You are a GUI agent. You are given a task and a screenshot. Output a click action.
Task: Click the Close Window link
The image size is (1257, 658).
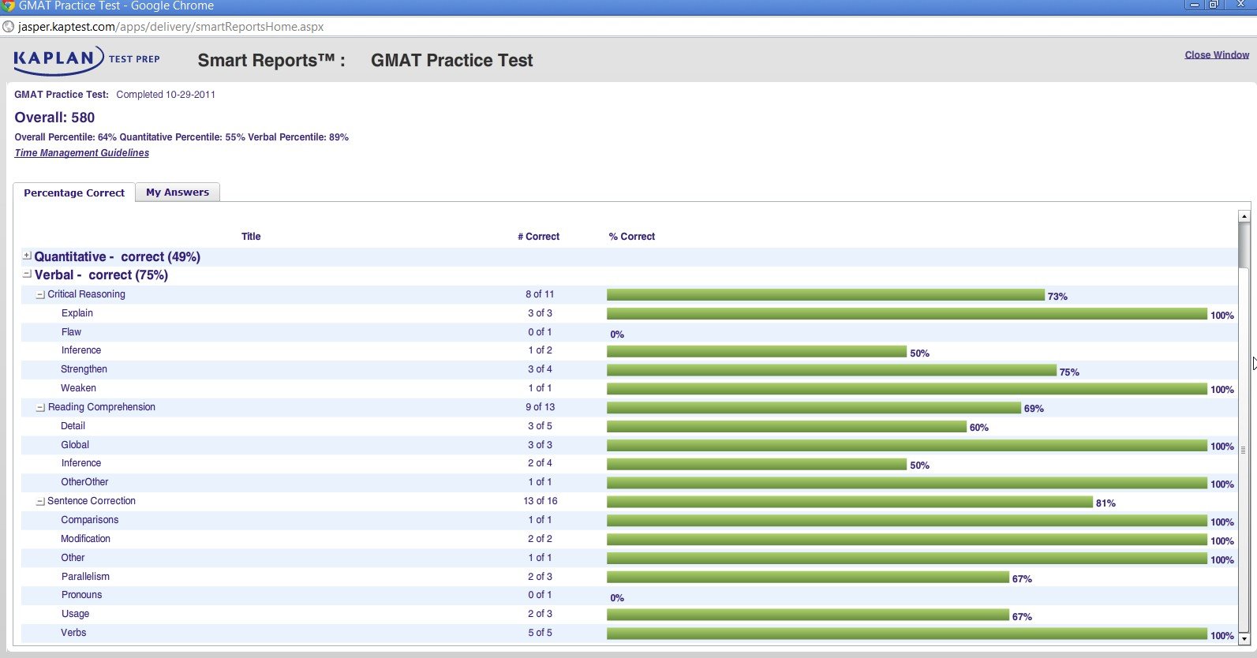pos(1216,55)
